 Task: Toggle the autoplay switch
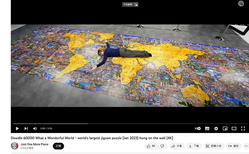198,128
